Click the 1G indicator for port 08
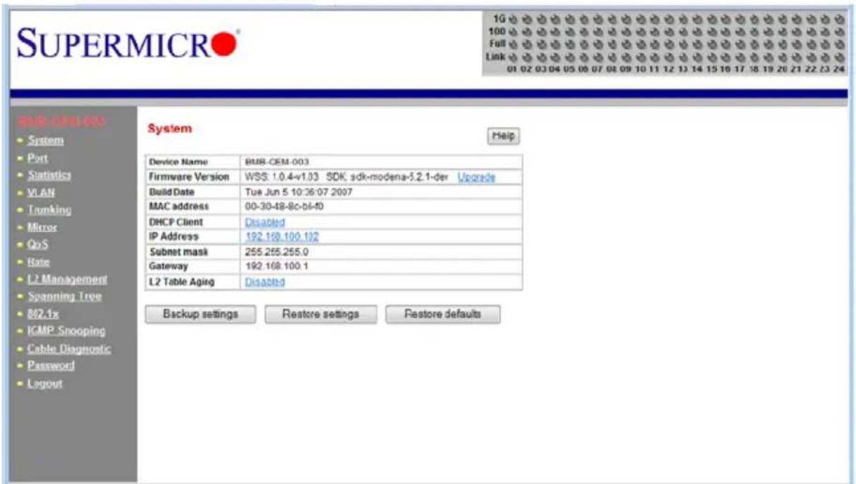 tap(612, 19)
